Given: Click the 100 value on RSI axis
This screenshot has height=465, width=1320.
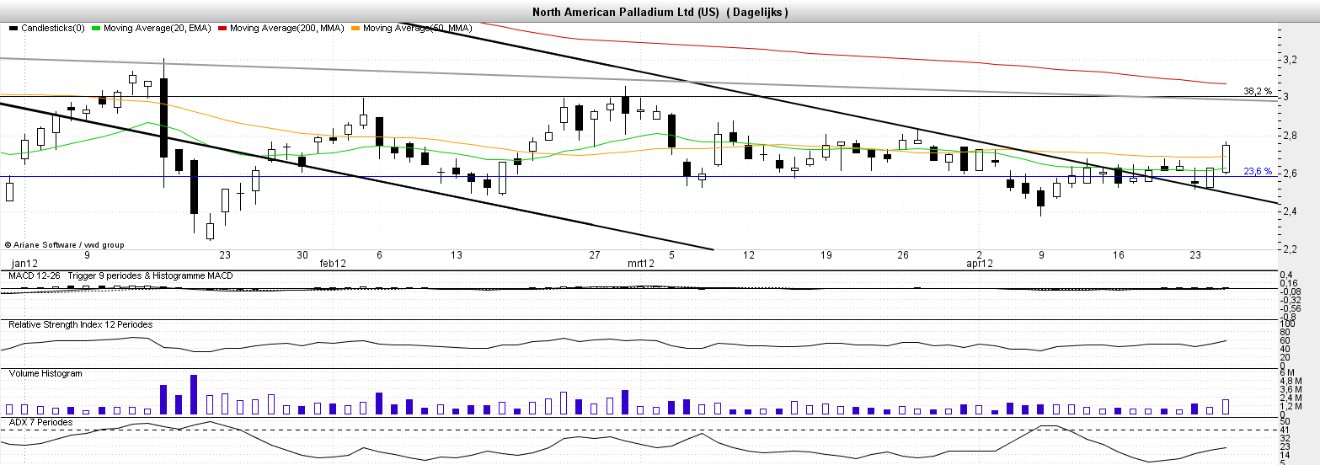Looking at the screenshot, I should [x=1287, y=323].
